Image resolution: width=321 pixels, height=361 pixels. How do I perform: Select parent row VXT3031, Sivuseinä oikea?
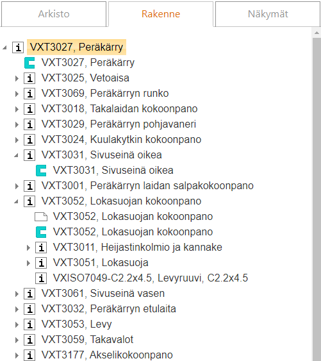tap(102, 155)
